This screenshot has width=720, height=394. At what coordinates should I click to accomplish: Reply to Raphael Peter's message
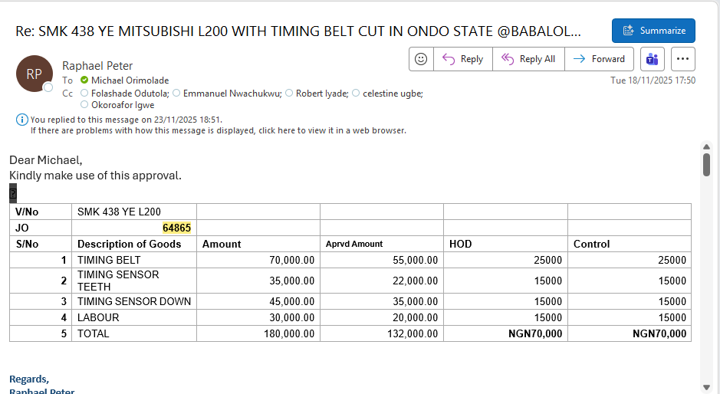463,59
